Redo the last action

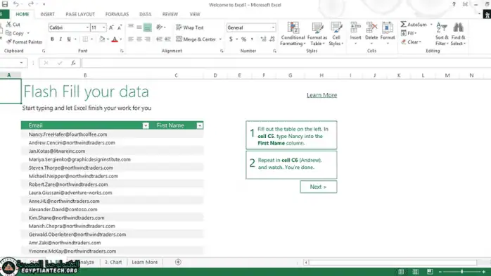point(31,4)
